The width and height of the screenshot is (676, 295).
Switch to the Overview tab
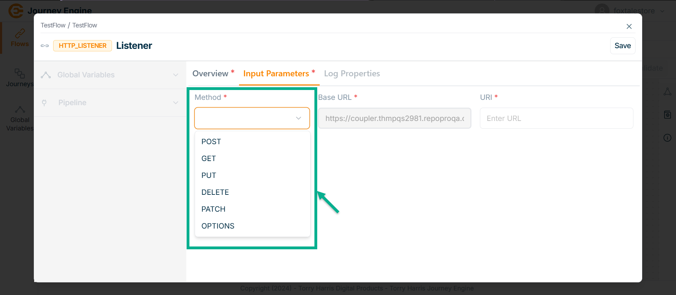click(x=211, y=73)
